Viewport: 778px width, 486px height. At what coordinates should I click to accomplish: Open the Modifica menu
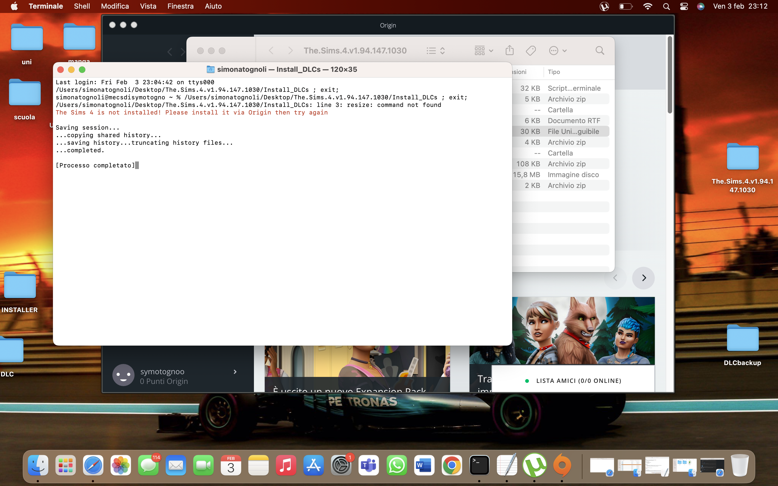(x=115, y=6)
